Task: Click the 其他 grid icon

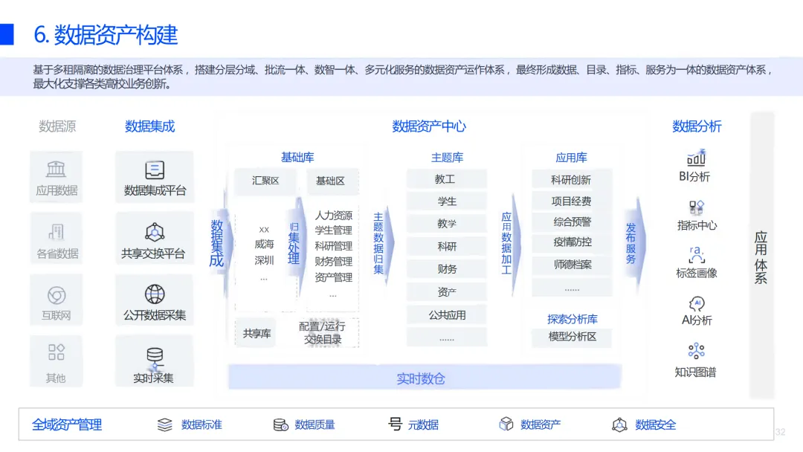Action: pos(56,352)
